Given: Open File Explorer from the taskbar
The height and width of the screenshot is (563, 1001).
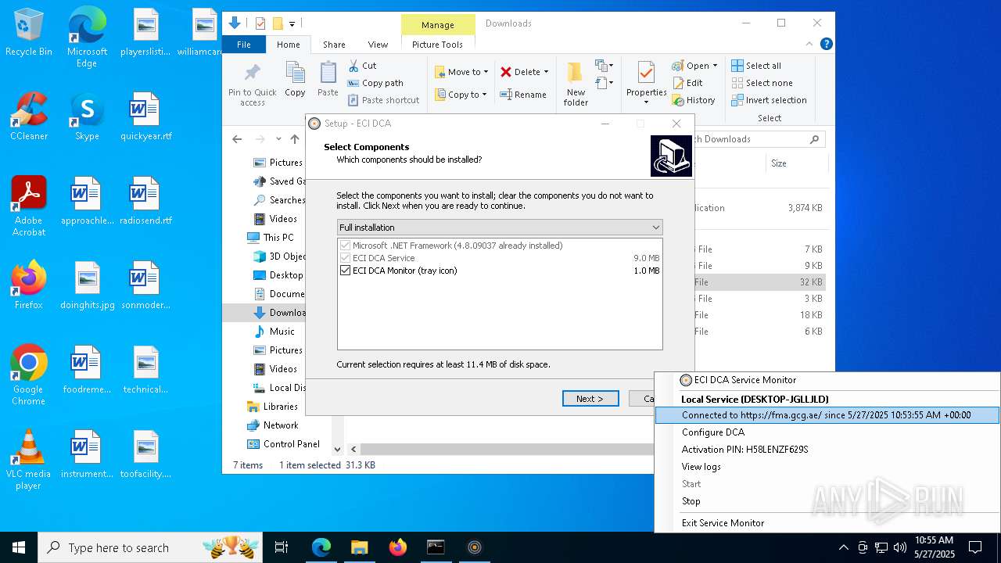Looking at the screenshot, I should (359, 547).
